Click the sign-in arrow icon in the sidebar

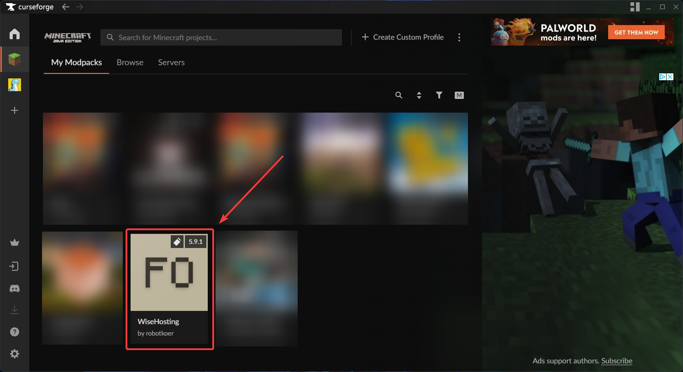(15, 266)
